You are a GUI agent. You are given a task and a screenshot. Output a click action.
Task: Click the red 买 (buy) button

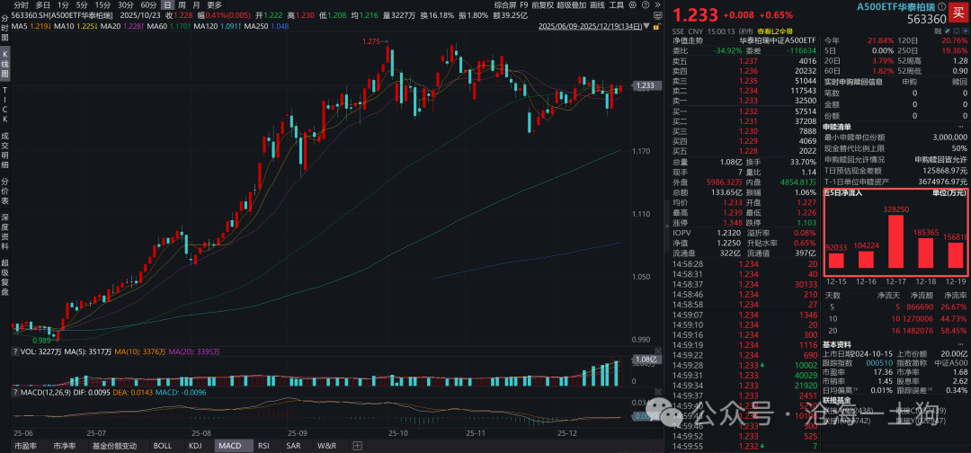957,13
